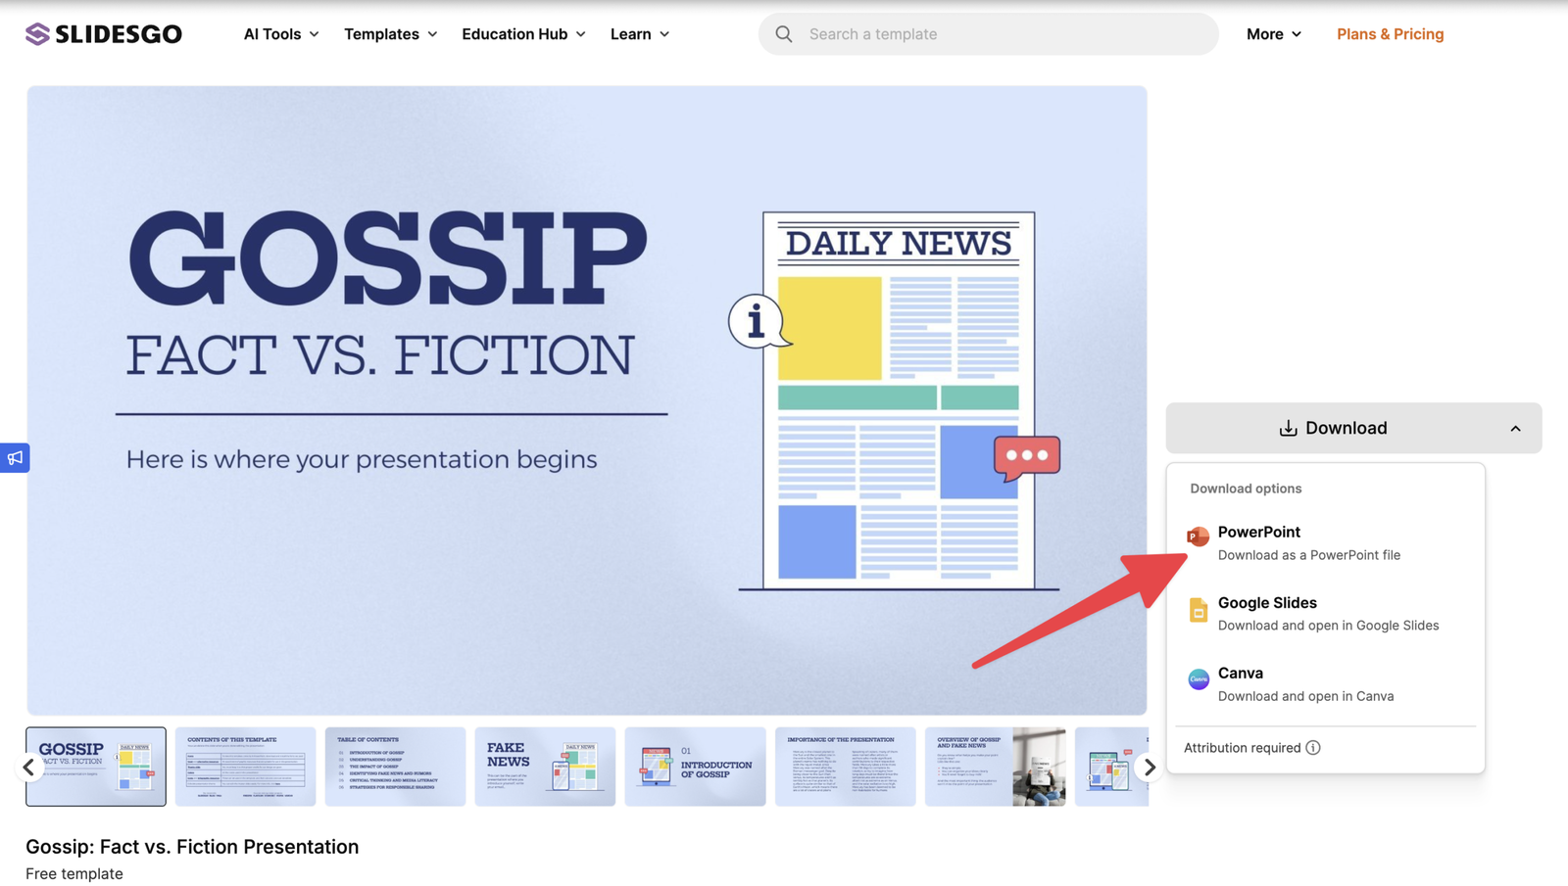
Task: Go to previous thumbnails with left arrow
Action: point(29,768)
